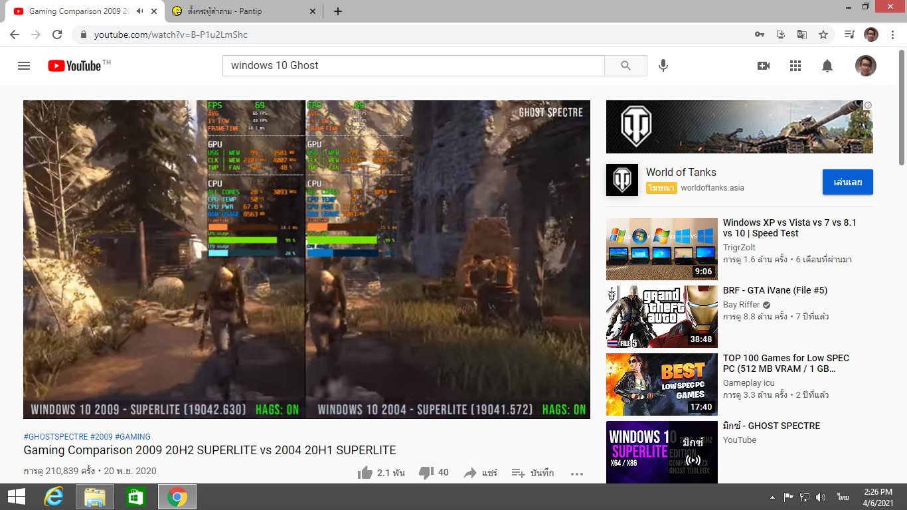This screenshot has width=907, height=510.
Task: Open the YouTube apps grid icon
Action: pyautogui.click(x=795, y=66)
